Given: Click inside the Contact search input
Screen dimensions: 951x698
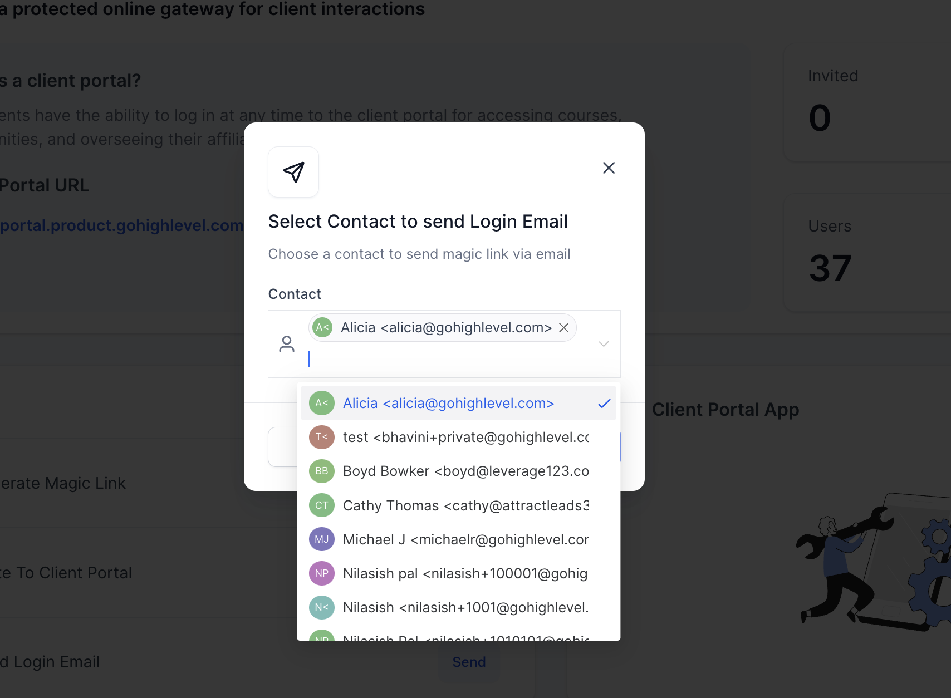Looking at the screenshot, I should (445, 360).
